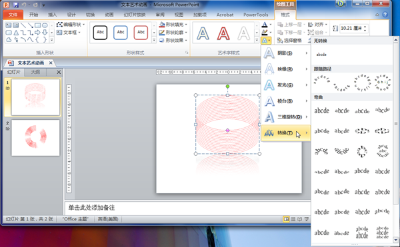Open the Text Effects dropdown

266,40
